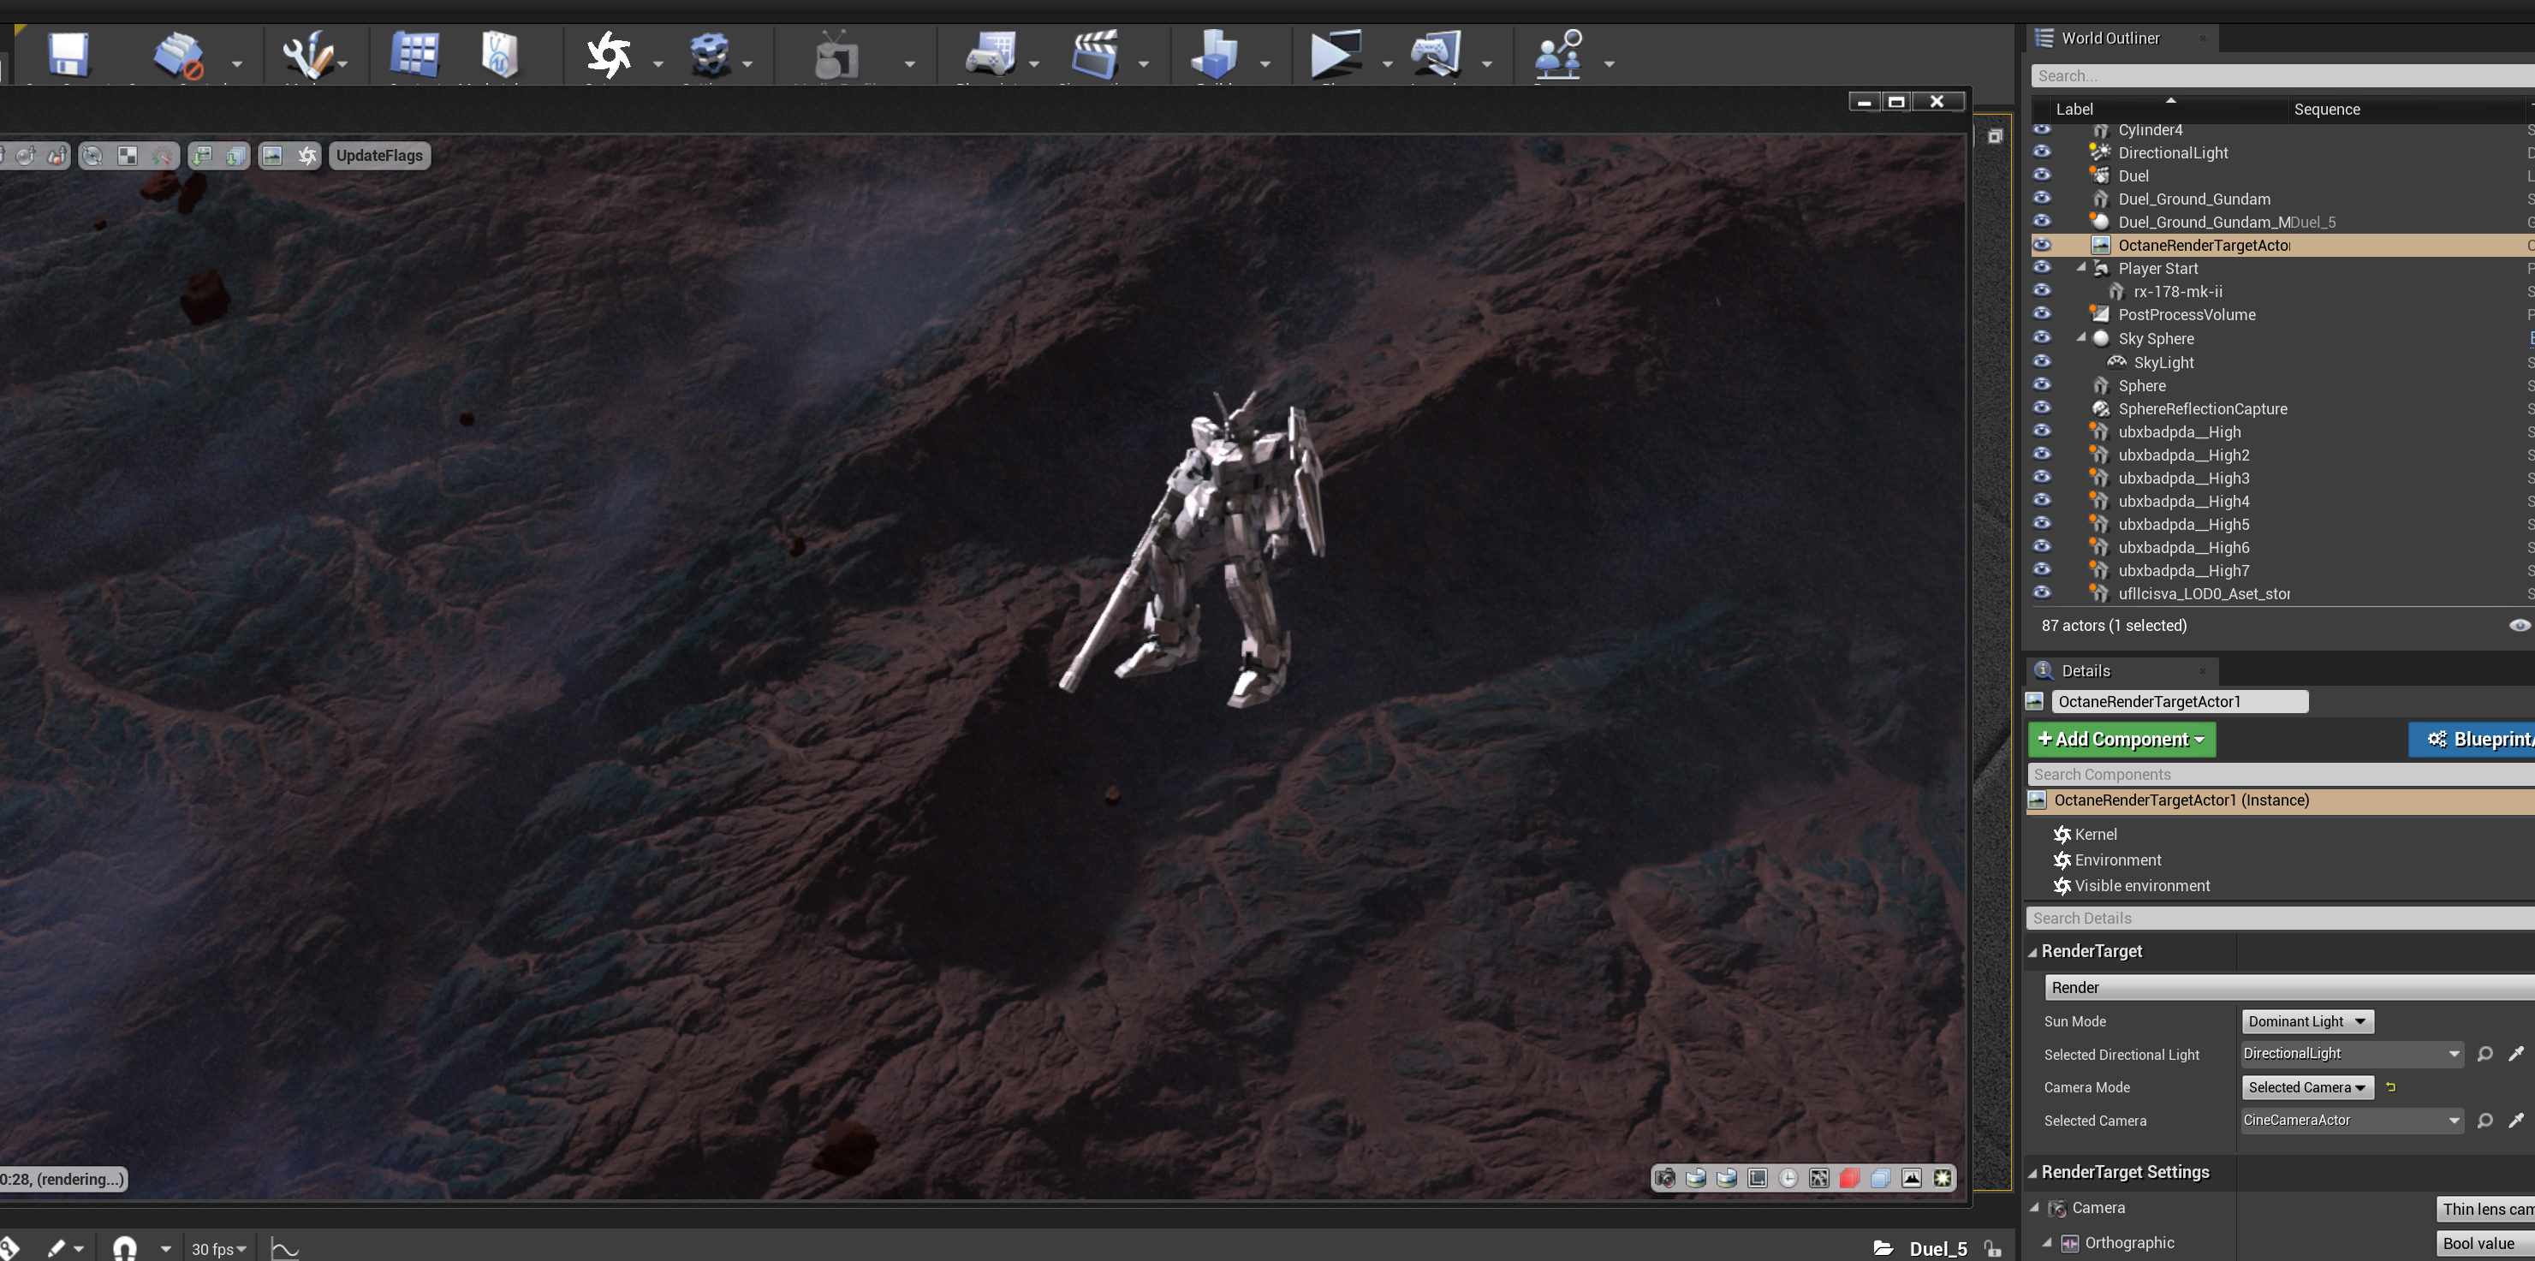
Task: Toggle visibility of Sphere actor
Action: pos(2042,386)
